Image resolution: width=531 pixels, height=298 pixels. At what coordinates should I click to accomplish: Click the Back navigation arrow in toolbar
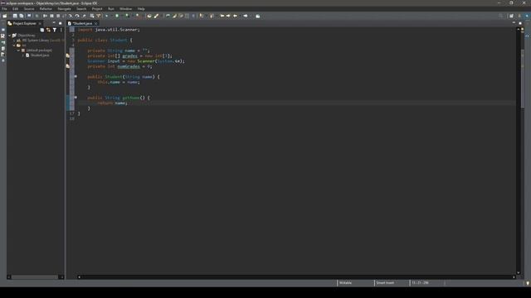236,16
